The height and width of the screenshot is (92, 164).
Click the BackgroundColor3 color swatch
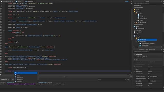pos(149,76)
